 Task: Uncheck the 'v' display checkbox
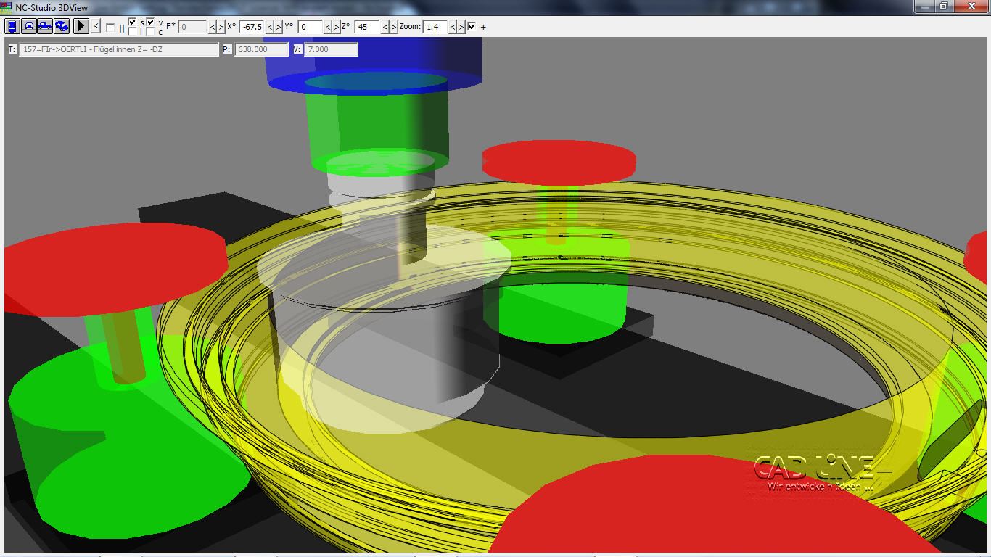tap(150, 22)
